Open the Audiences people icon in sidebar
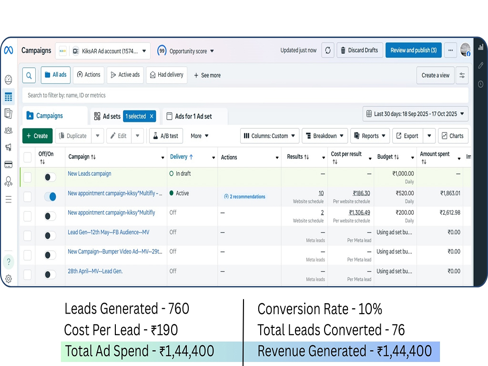 click(8, 130)
